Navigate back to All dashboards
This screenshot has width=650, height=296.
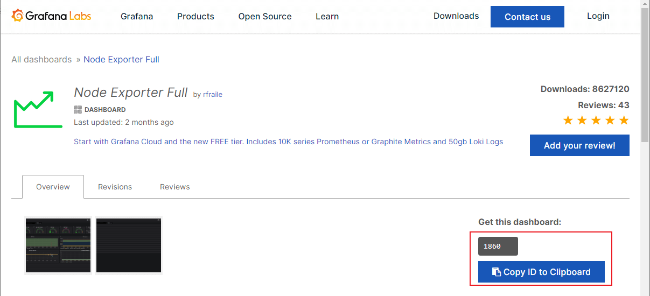coord(41,59)
